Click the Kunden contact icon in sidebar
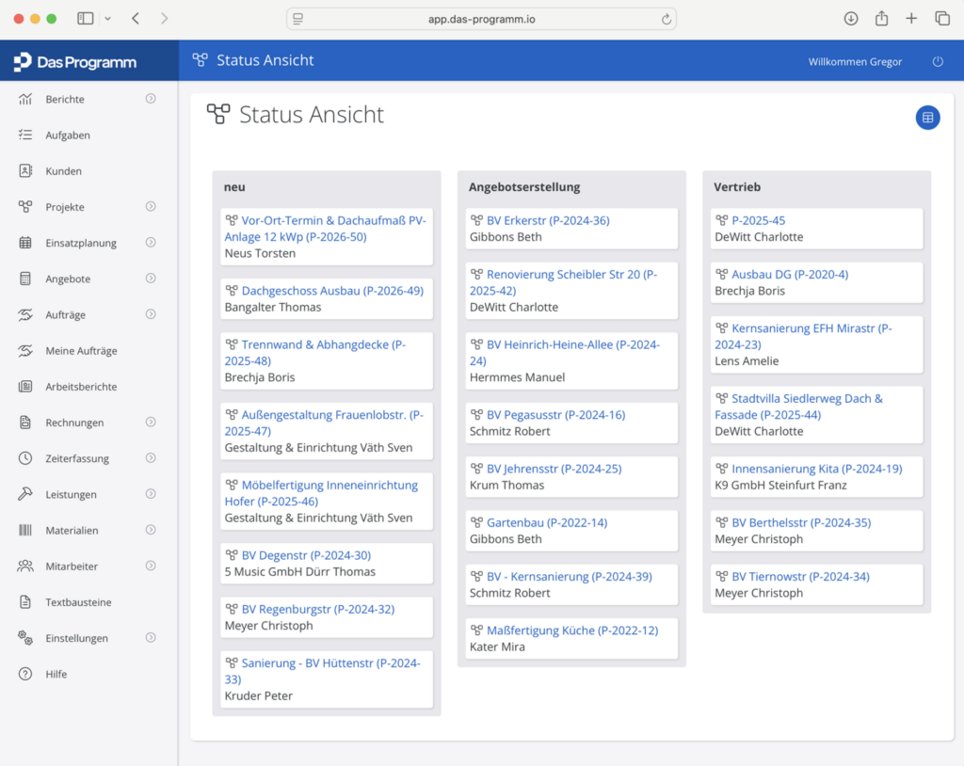964x766 pixels. 25,171
